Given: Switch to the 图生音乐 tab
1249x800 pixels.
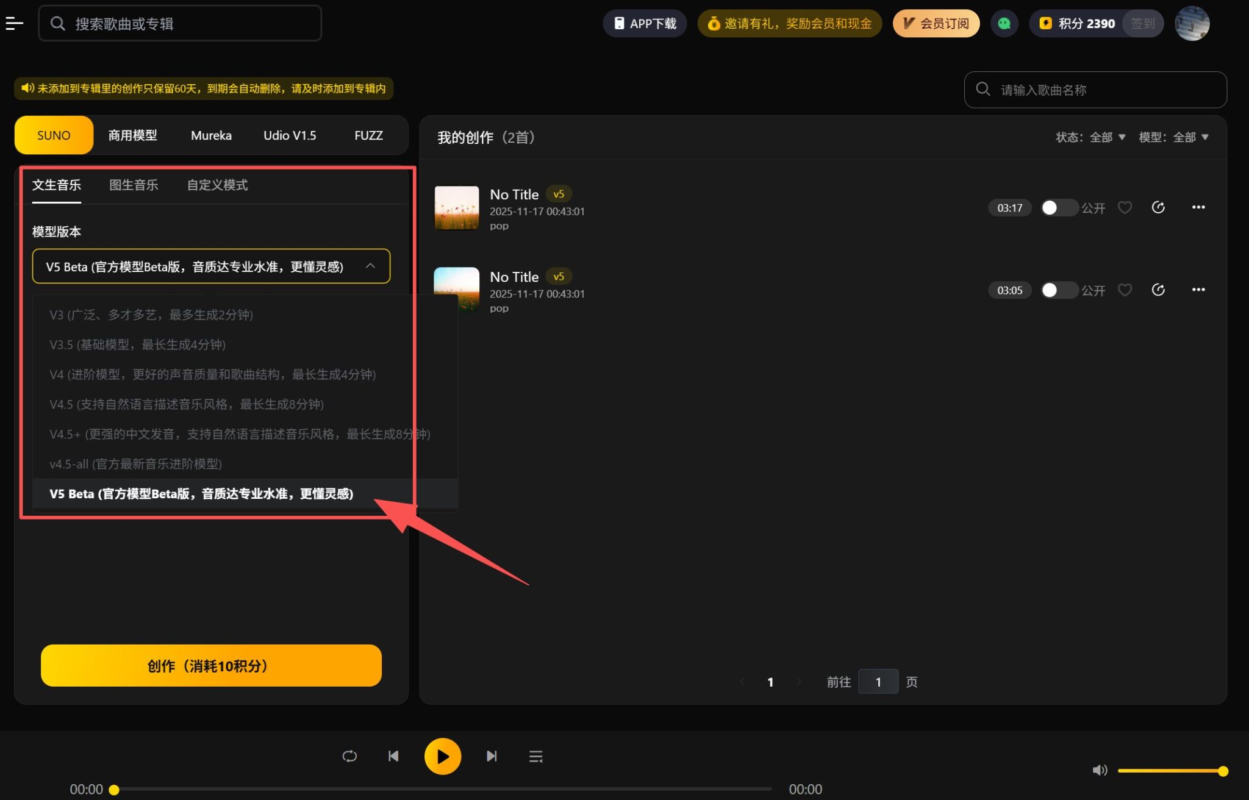Looking at the screenshot, I should (x=134, y=185).
